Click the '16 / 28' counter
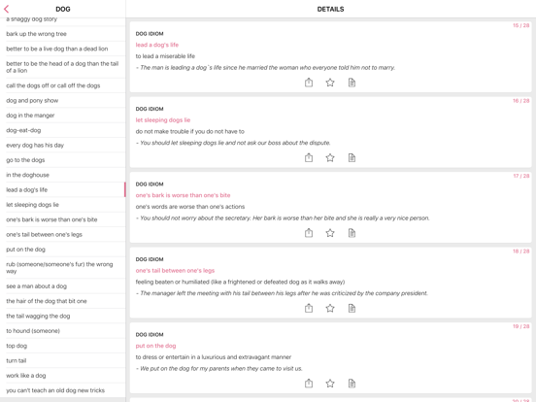Screen dimensions: 536x402 (521, 101)
